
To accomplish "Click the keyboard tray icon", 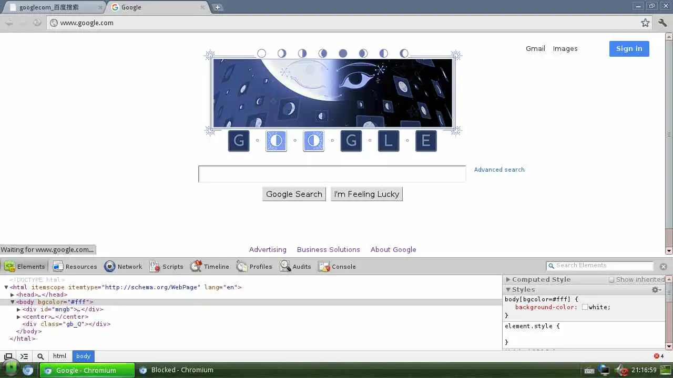I will [x=589, y=370].
